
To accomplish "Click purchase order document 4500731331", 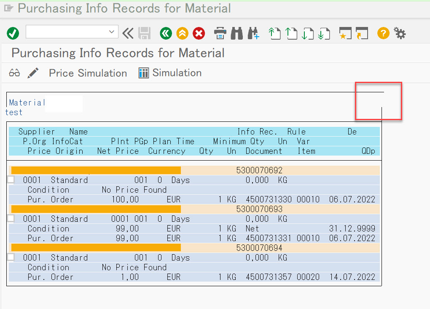I will [269, 238].
